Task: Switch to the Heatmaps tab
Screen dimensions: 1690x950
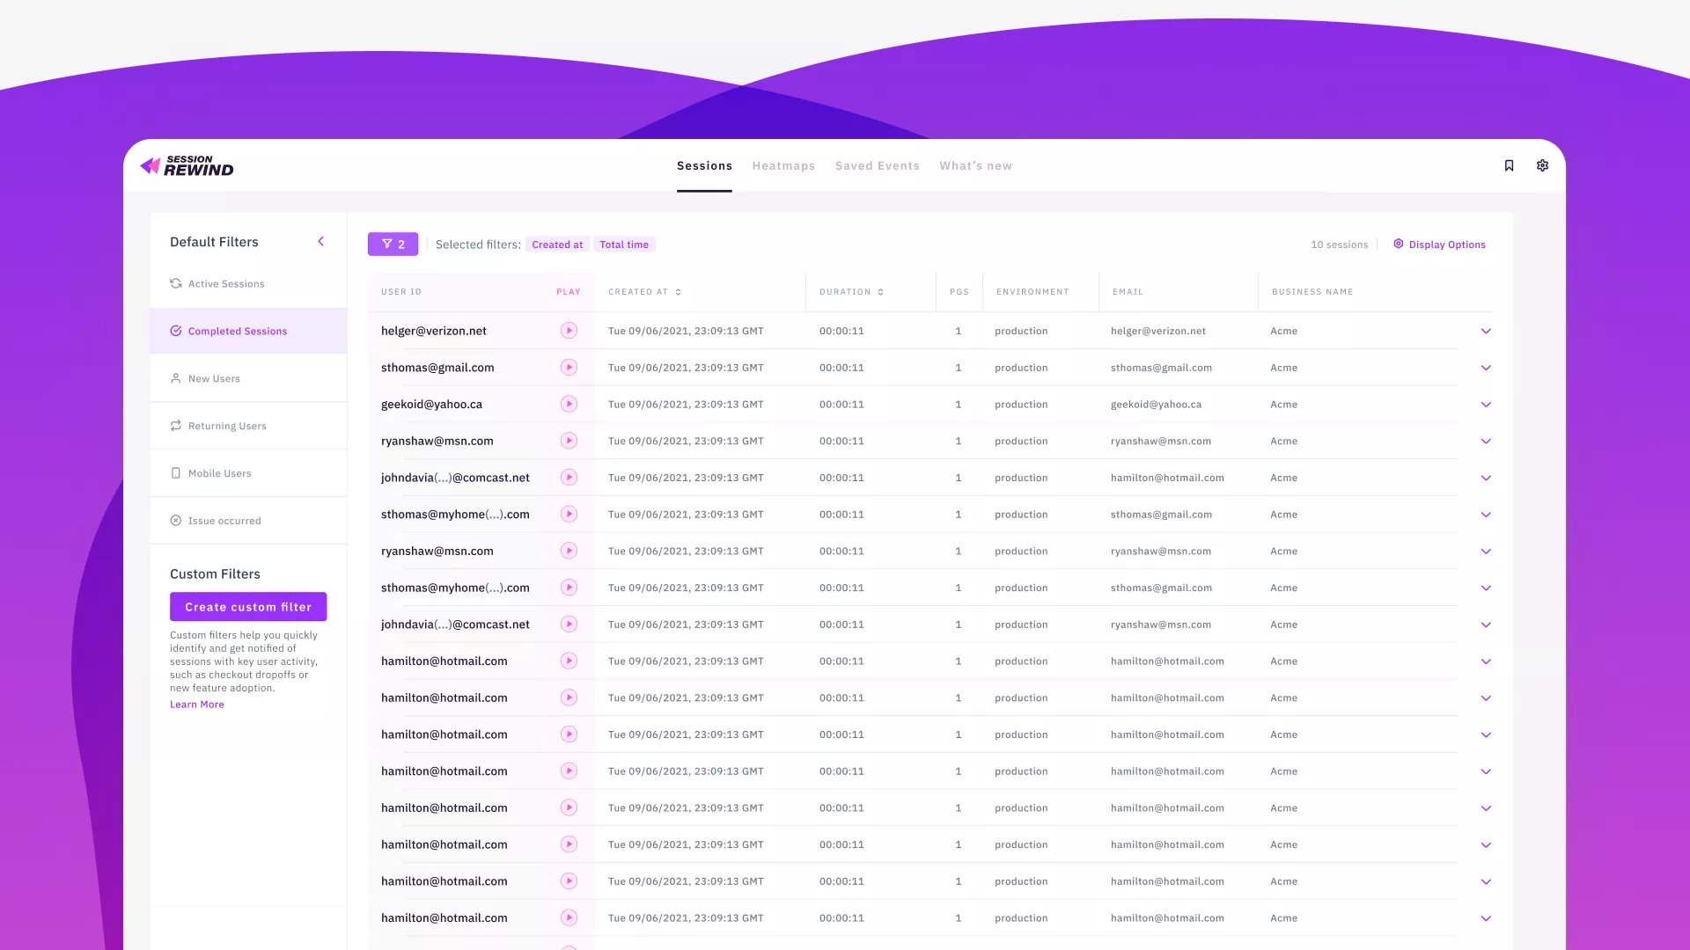Action: (x=783, y=166)
